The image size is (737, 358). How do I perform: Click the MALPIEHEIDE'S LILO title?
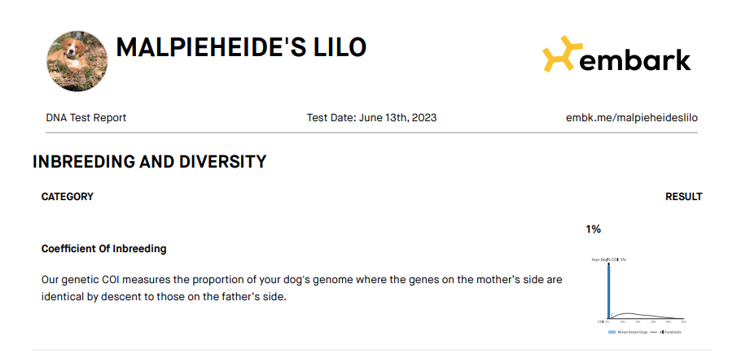click(x=241, y=48)
